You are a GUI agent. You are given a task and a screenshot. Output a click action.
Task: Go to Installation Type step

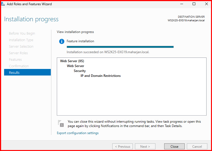pos(21,40)
